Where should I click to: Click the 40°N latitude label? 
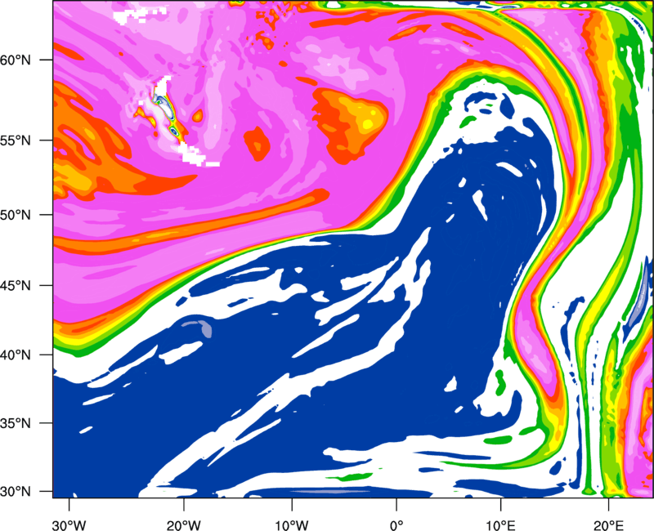tap(16, 355)
